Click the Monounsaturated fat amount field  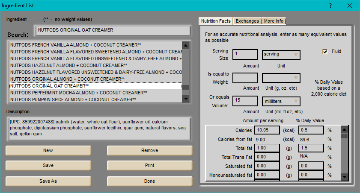[267, 175]
